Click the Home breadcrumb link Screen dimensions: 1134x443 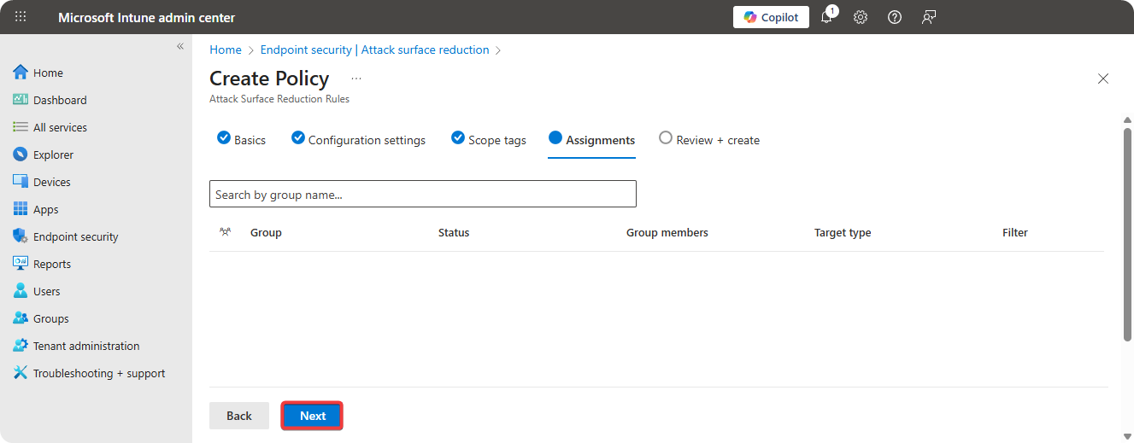226,50
